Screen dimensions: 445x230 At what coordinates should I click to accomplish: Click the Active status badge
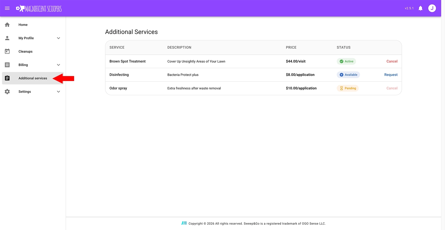346,61
